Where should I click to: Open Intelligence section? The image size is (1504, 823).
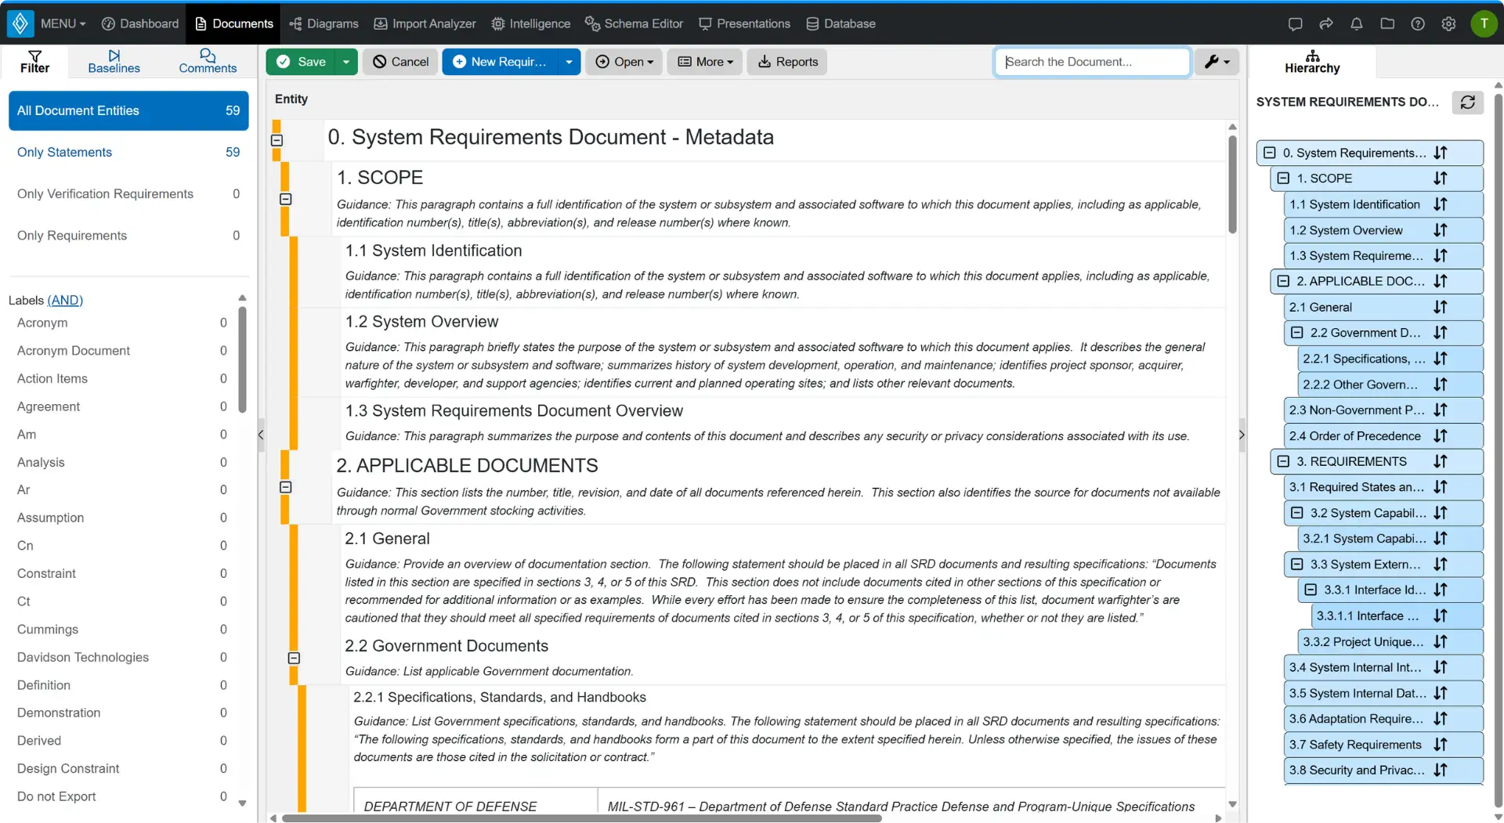tap(530, 23)
